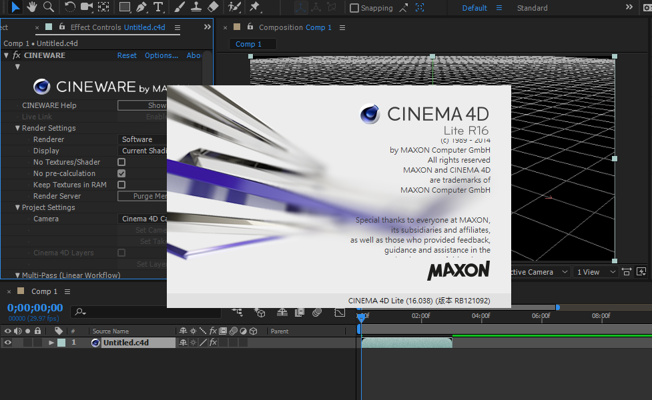Collapse Multi-Pass (Linear Workflow) group

coord(17,275)
